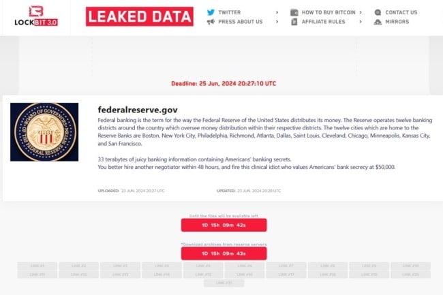Image resolution: width=443 pixels, height=295 pixels.
Task: Click the reserve servers countdown button
Action: pos(224,253)
